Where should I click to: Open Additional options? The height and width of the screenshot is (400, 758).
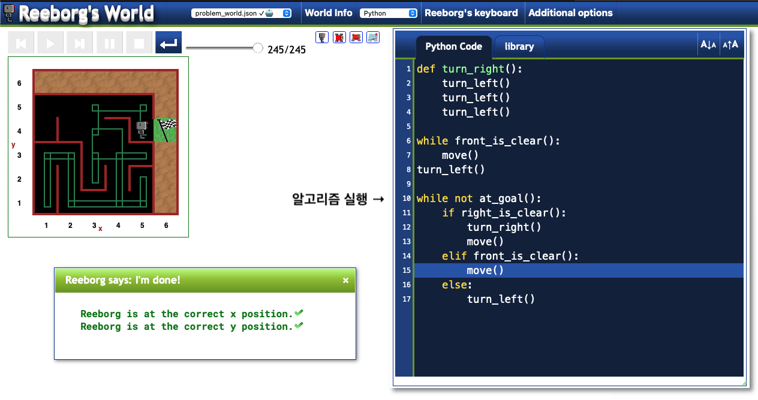570,13
